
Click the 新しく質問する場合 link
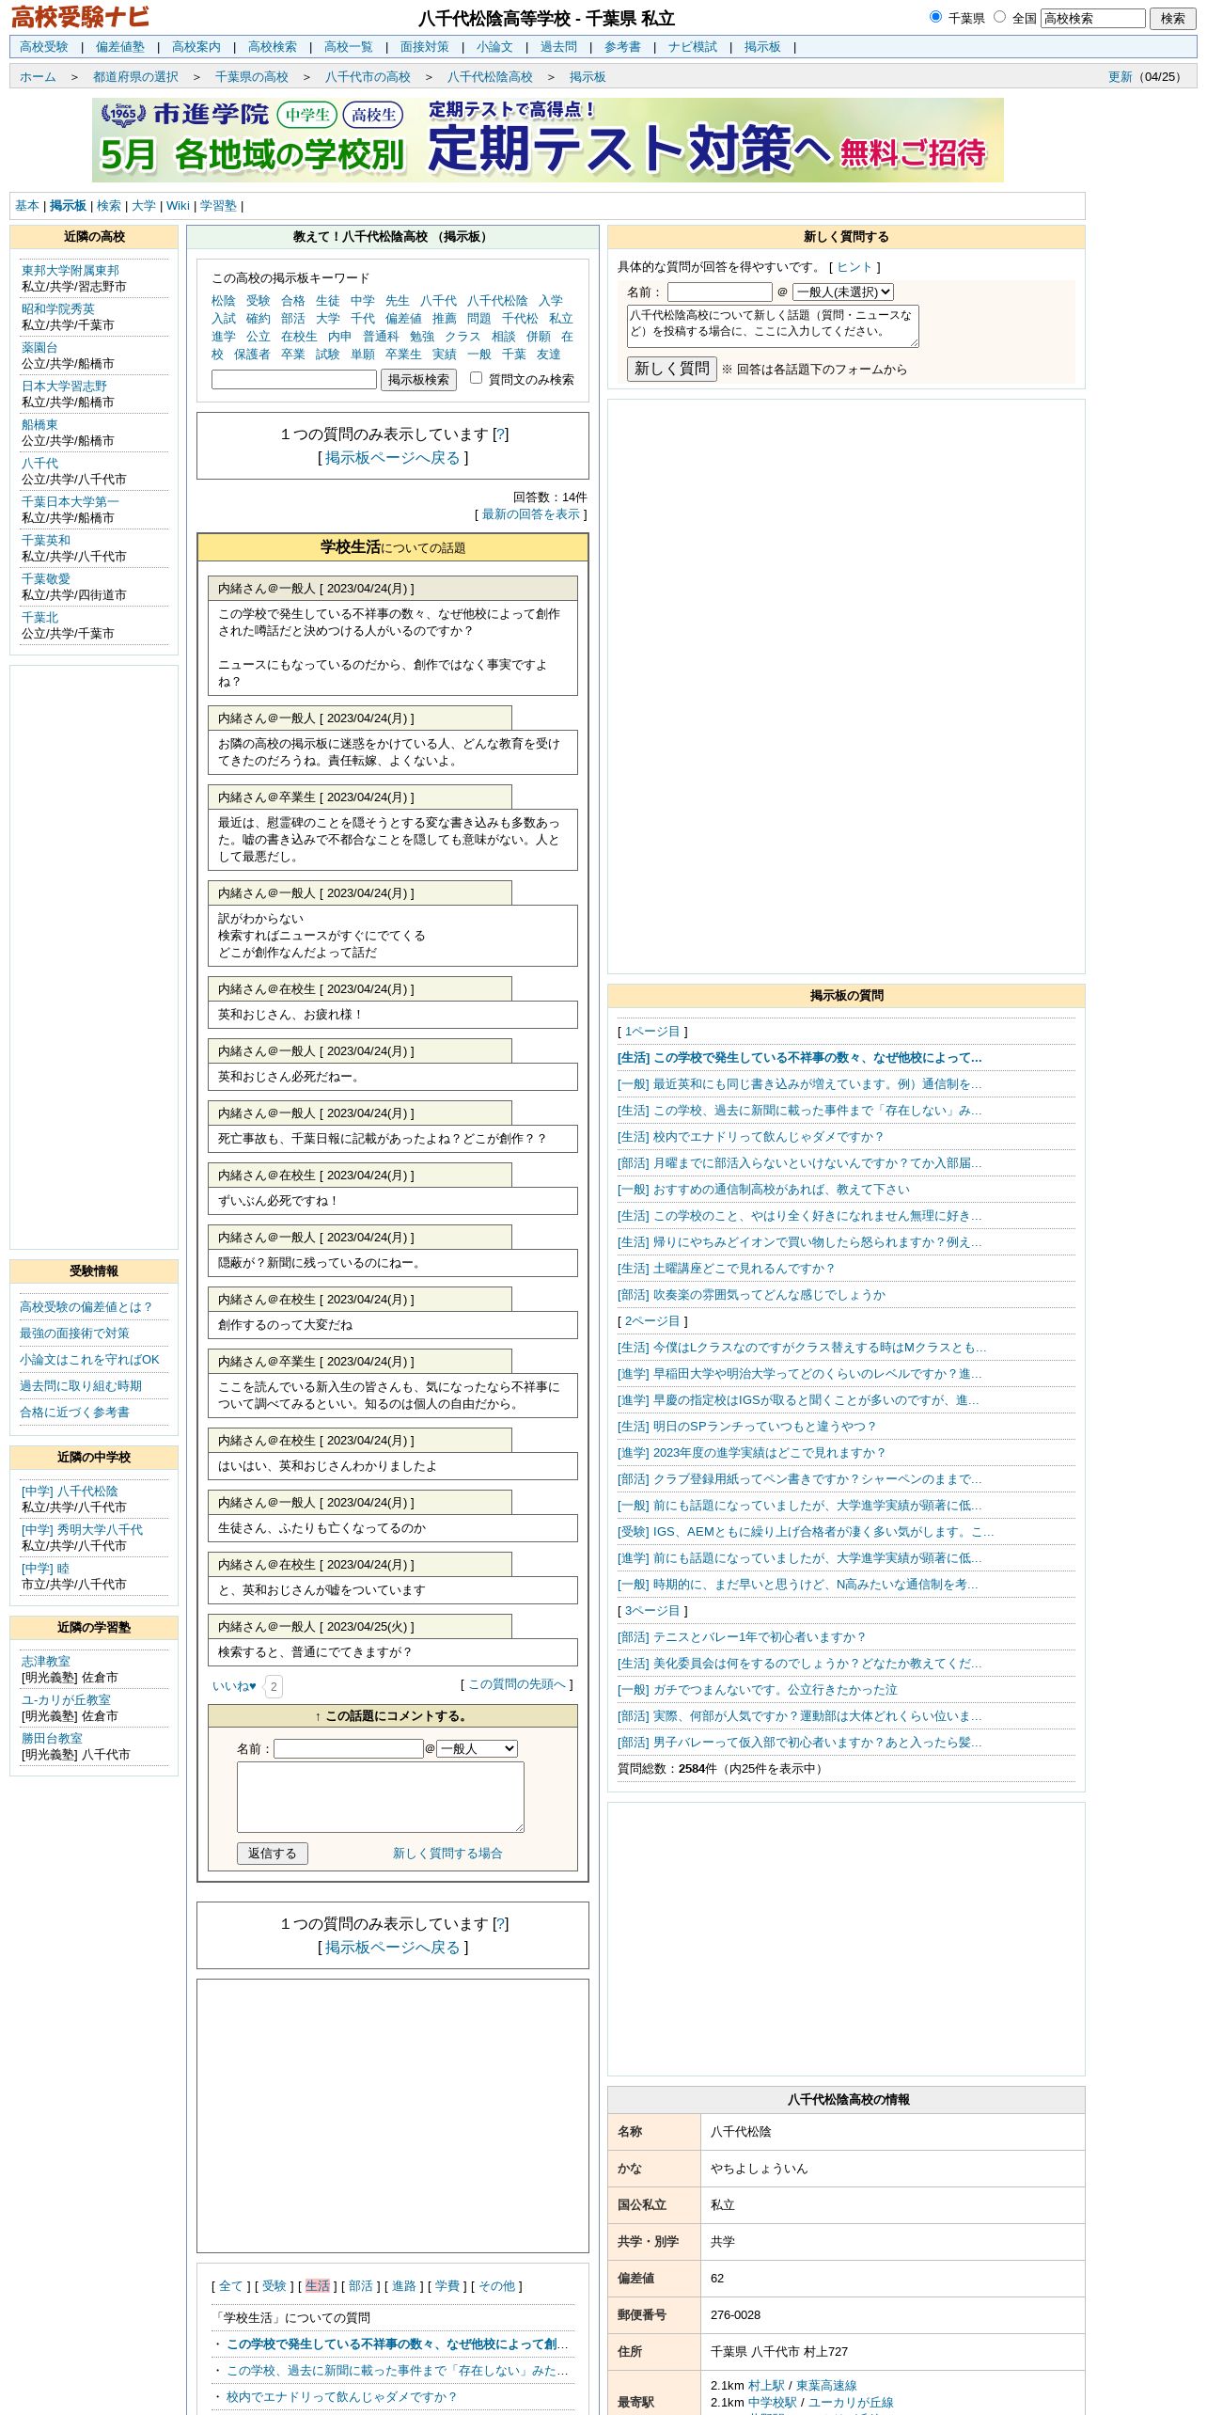(447, 1853)
